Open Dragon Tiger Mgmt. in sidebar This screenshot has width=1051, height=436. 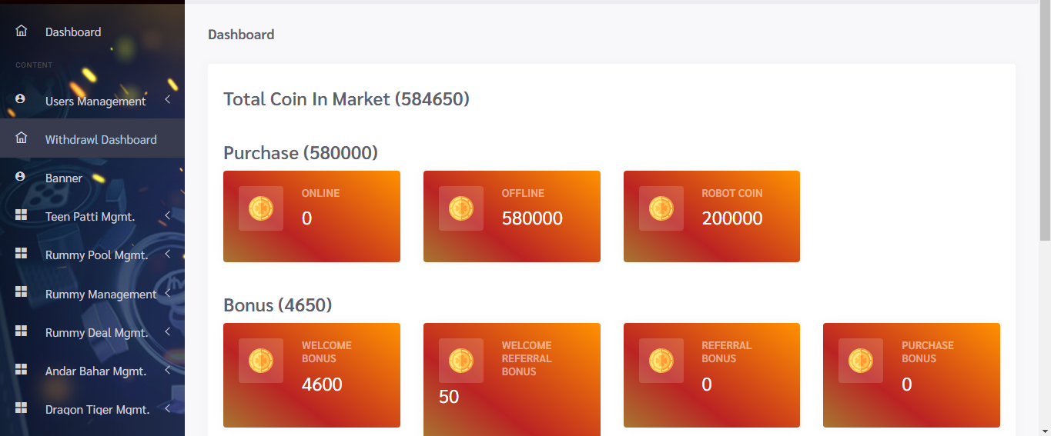(x=97, y=409)
